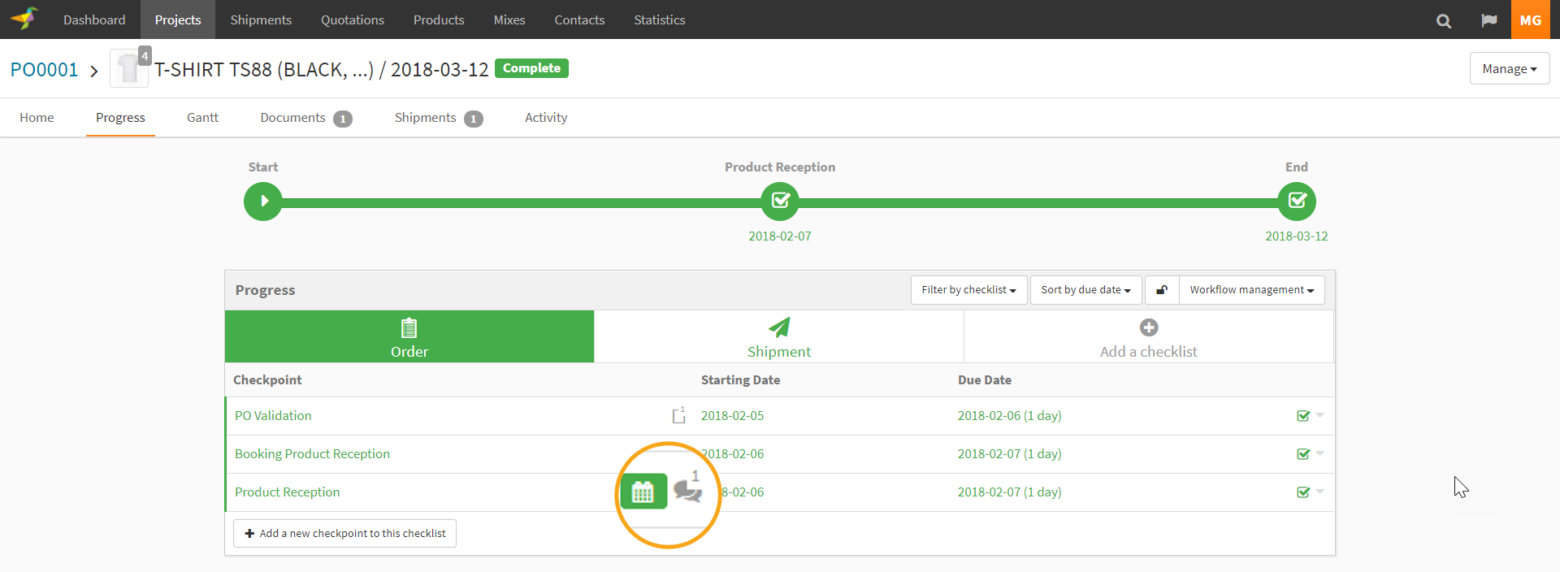Expand the Sort by due date dropdown

click(1085, 290)
